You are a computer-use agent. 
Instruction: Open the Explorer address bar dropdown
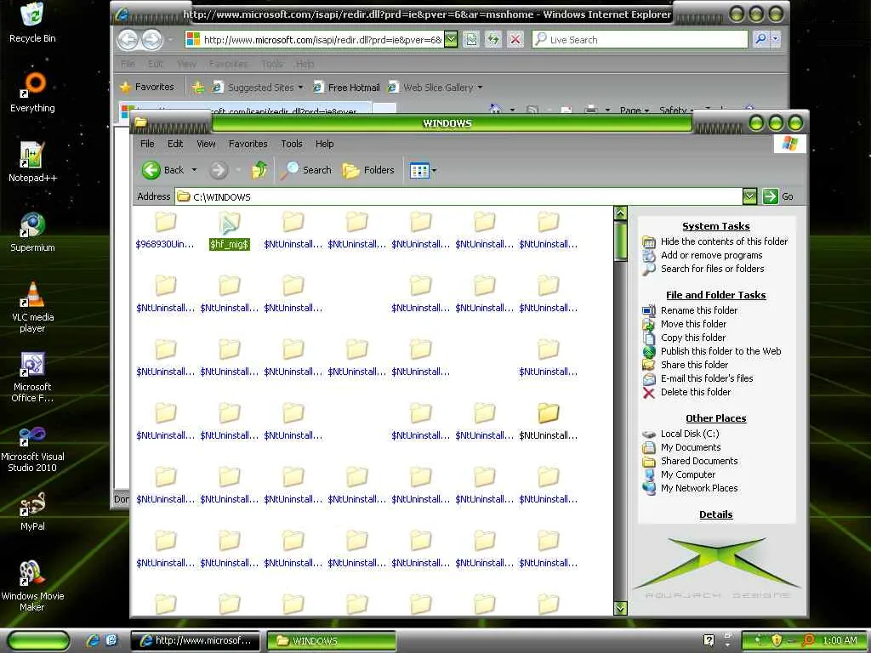click(749, 196)
